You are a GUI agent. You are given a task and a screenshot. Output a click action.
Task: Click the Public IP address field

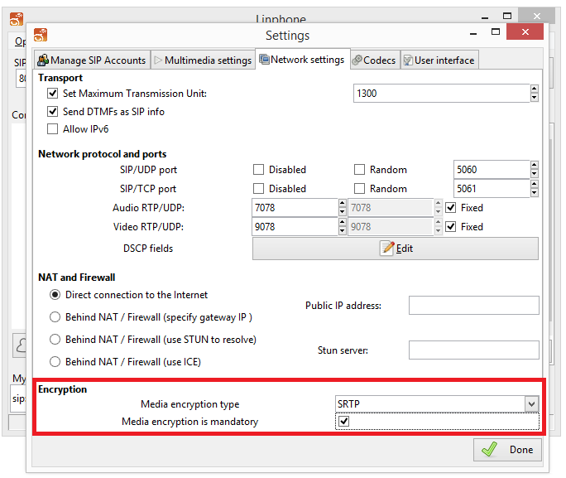pyautogui.click(x=473, y=306)
